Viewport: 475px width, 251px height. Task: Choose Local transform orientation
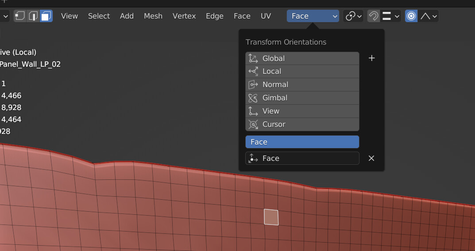click(302, 72)
